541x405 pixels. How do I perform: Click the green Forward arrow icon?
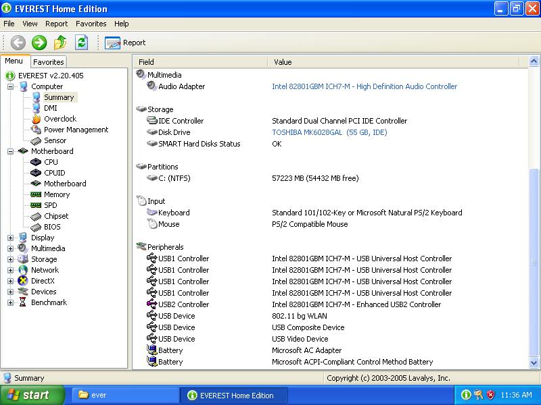[39, 43]
